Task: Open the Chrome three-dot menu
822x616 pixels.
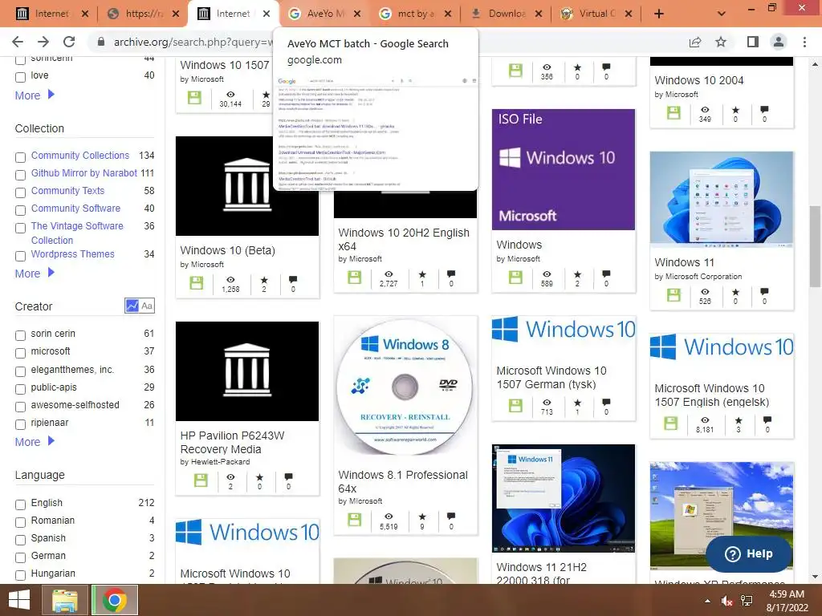Action: 804,42
